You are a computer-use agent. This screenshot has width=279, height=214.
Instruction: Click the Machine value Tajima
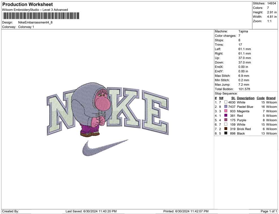(x=243, y=31)
